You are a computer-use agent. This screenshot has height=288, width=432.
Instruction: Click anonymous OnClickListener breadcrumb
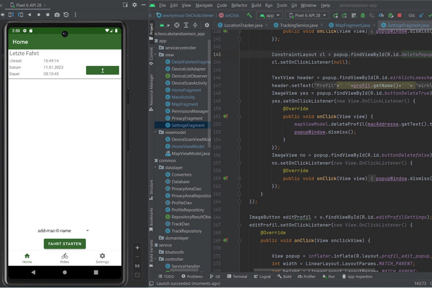(185, 16)
